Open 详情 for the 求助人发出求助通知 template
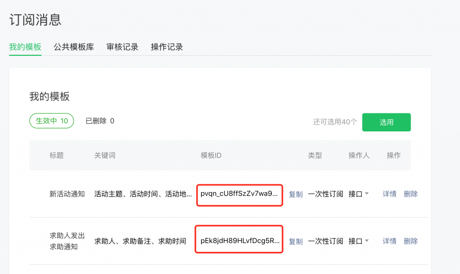The image size is (460, 274). click(389, 241)
